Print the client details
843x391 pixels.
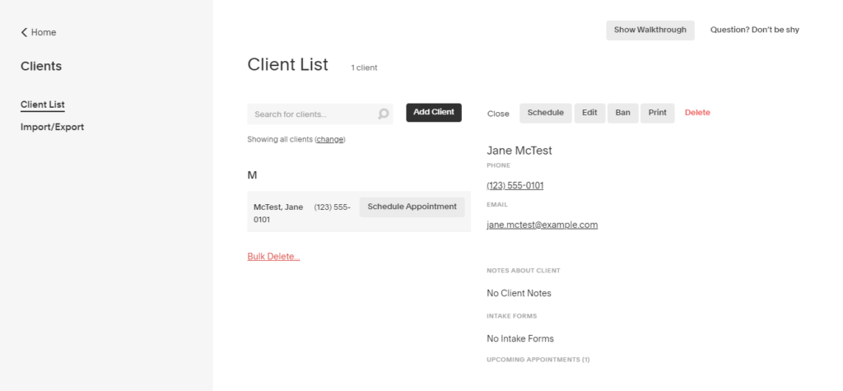pyautogui.click(x=658, y=113)
